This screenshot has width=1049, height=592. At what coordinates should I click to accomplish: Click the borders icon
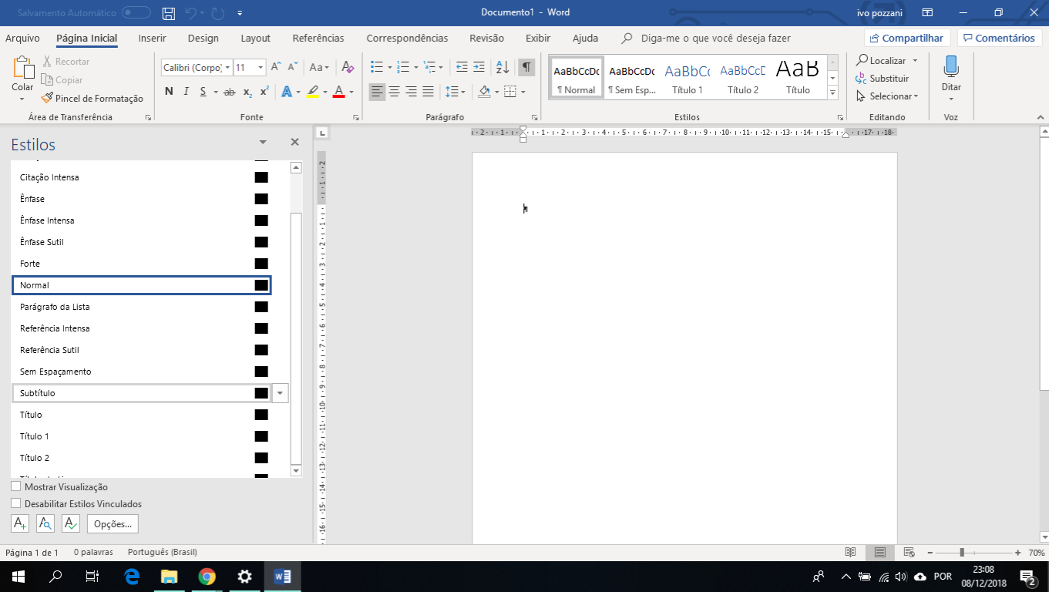coord(509,92)
